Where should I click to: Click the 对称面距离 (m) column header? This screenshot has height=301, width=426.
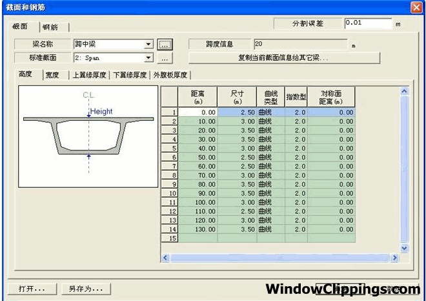(331, 97)
